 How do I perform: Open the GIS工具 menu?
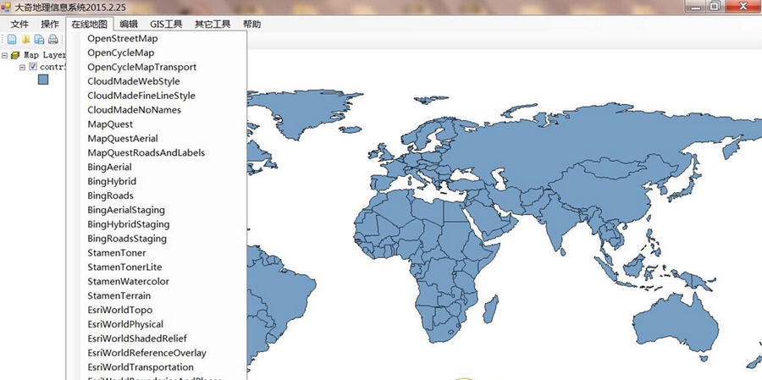(166, 25)
